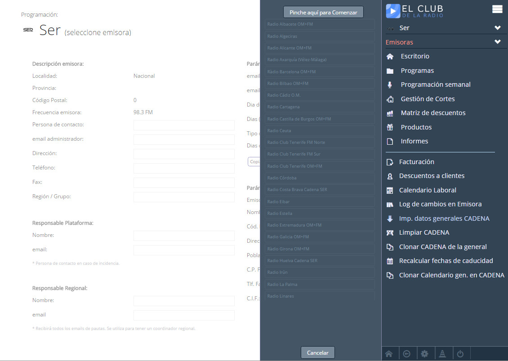Open settings gear in bottom bar
This screenshot has width=508, height=361.
point(424,354)
